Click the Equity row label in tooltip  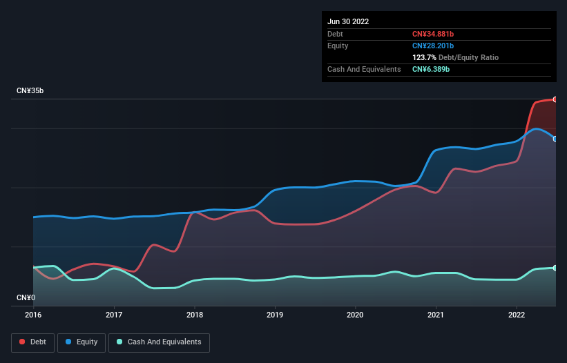tap(338, 46)
